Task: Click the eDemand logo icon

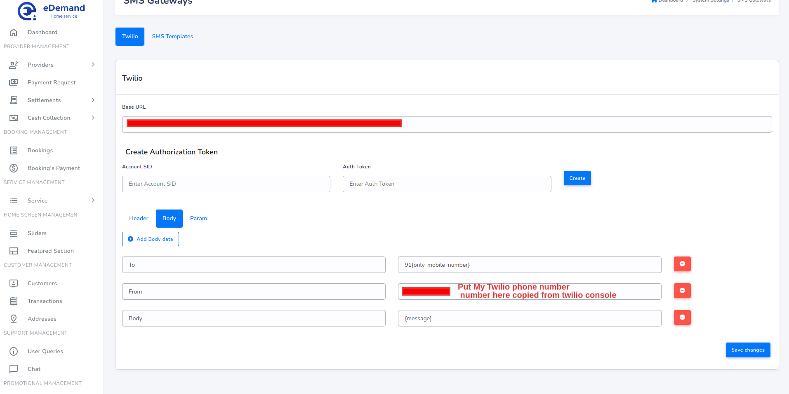Action: [27, 11]
